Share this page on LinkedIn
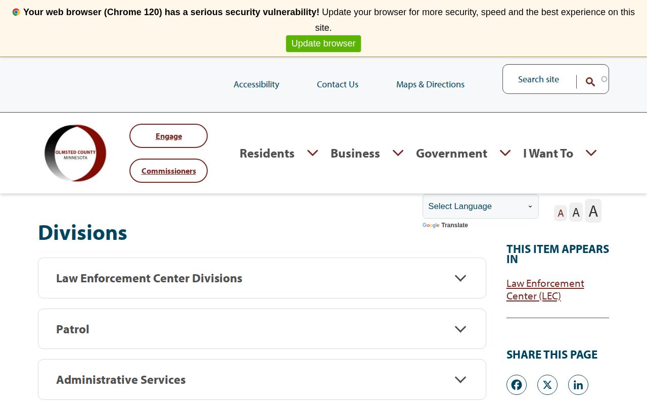 [578, 385]
